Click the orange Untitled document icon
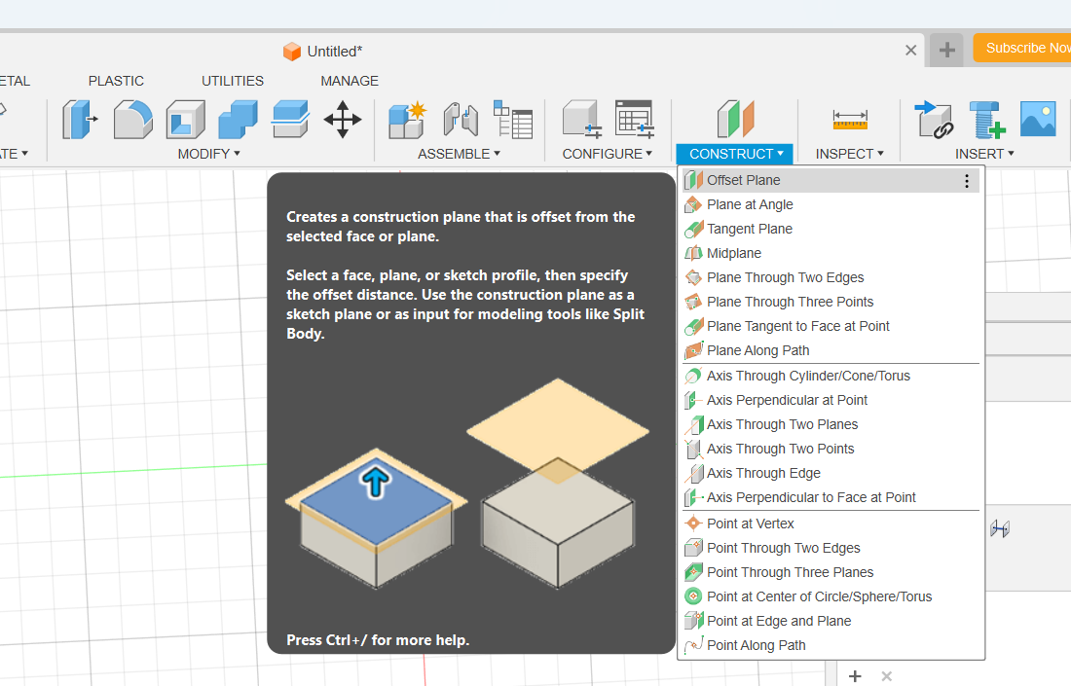This screenshot has height=686, width=1071. pos(292,52)
